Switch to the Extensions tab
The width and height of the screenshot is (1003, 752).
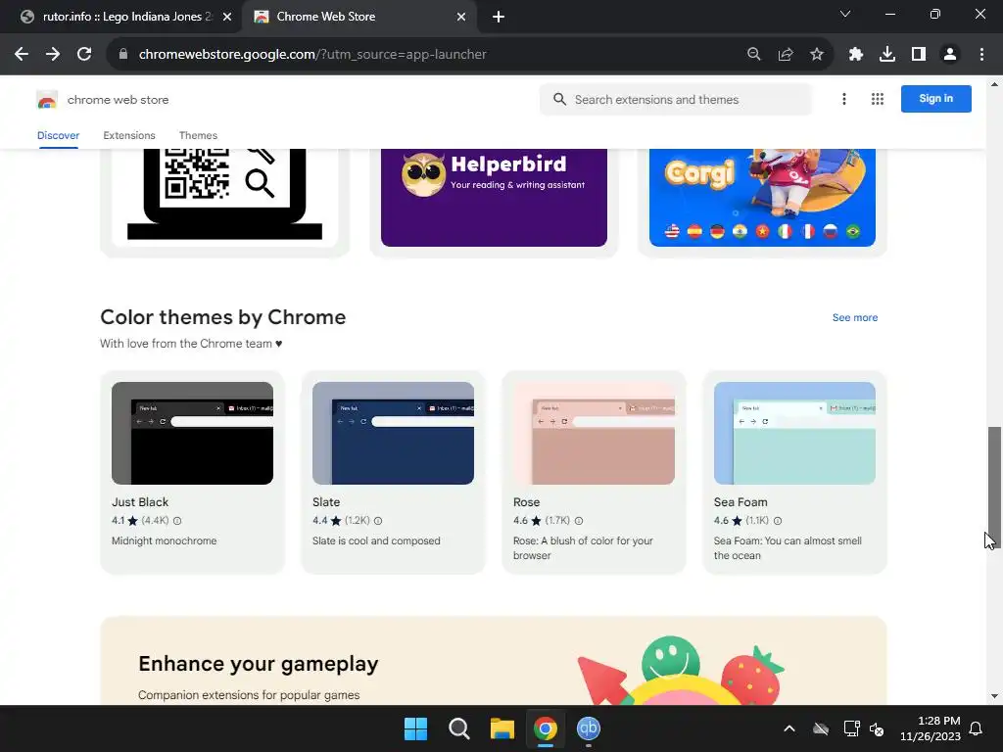129,135
